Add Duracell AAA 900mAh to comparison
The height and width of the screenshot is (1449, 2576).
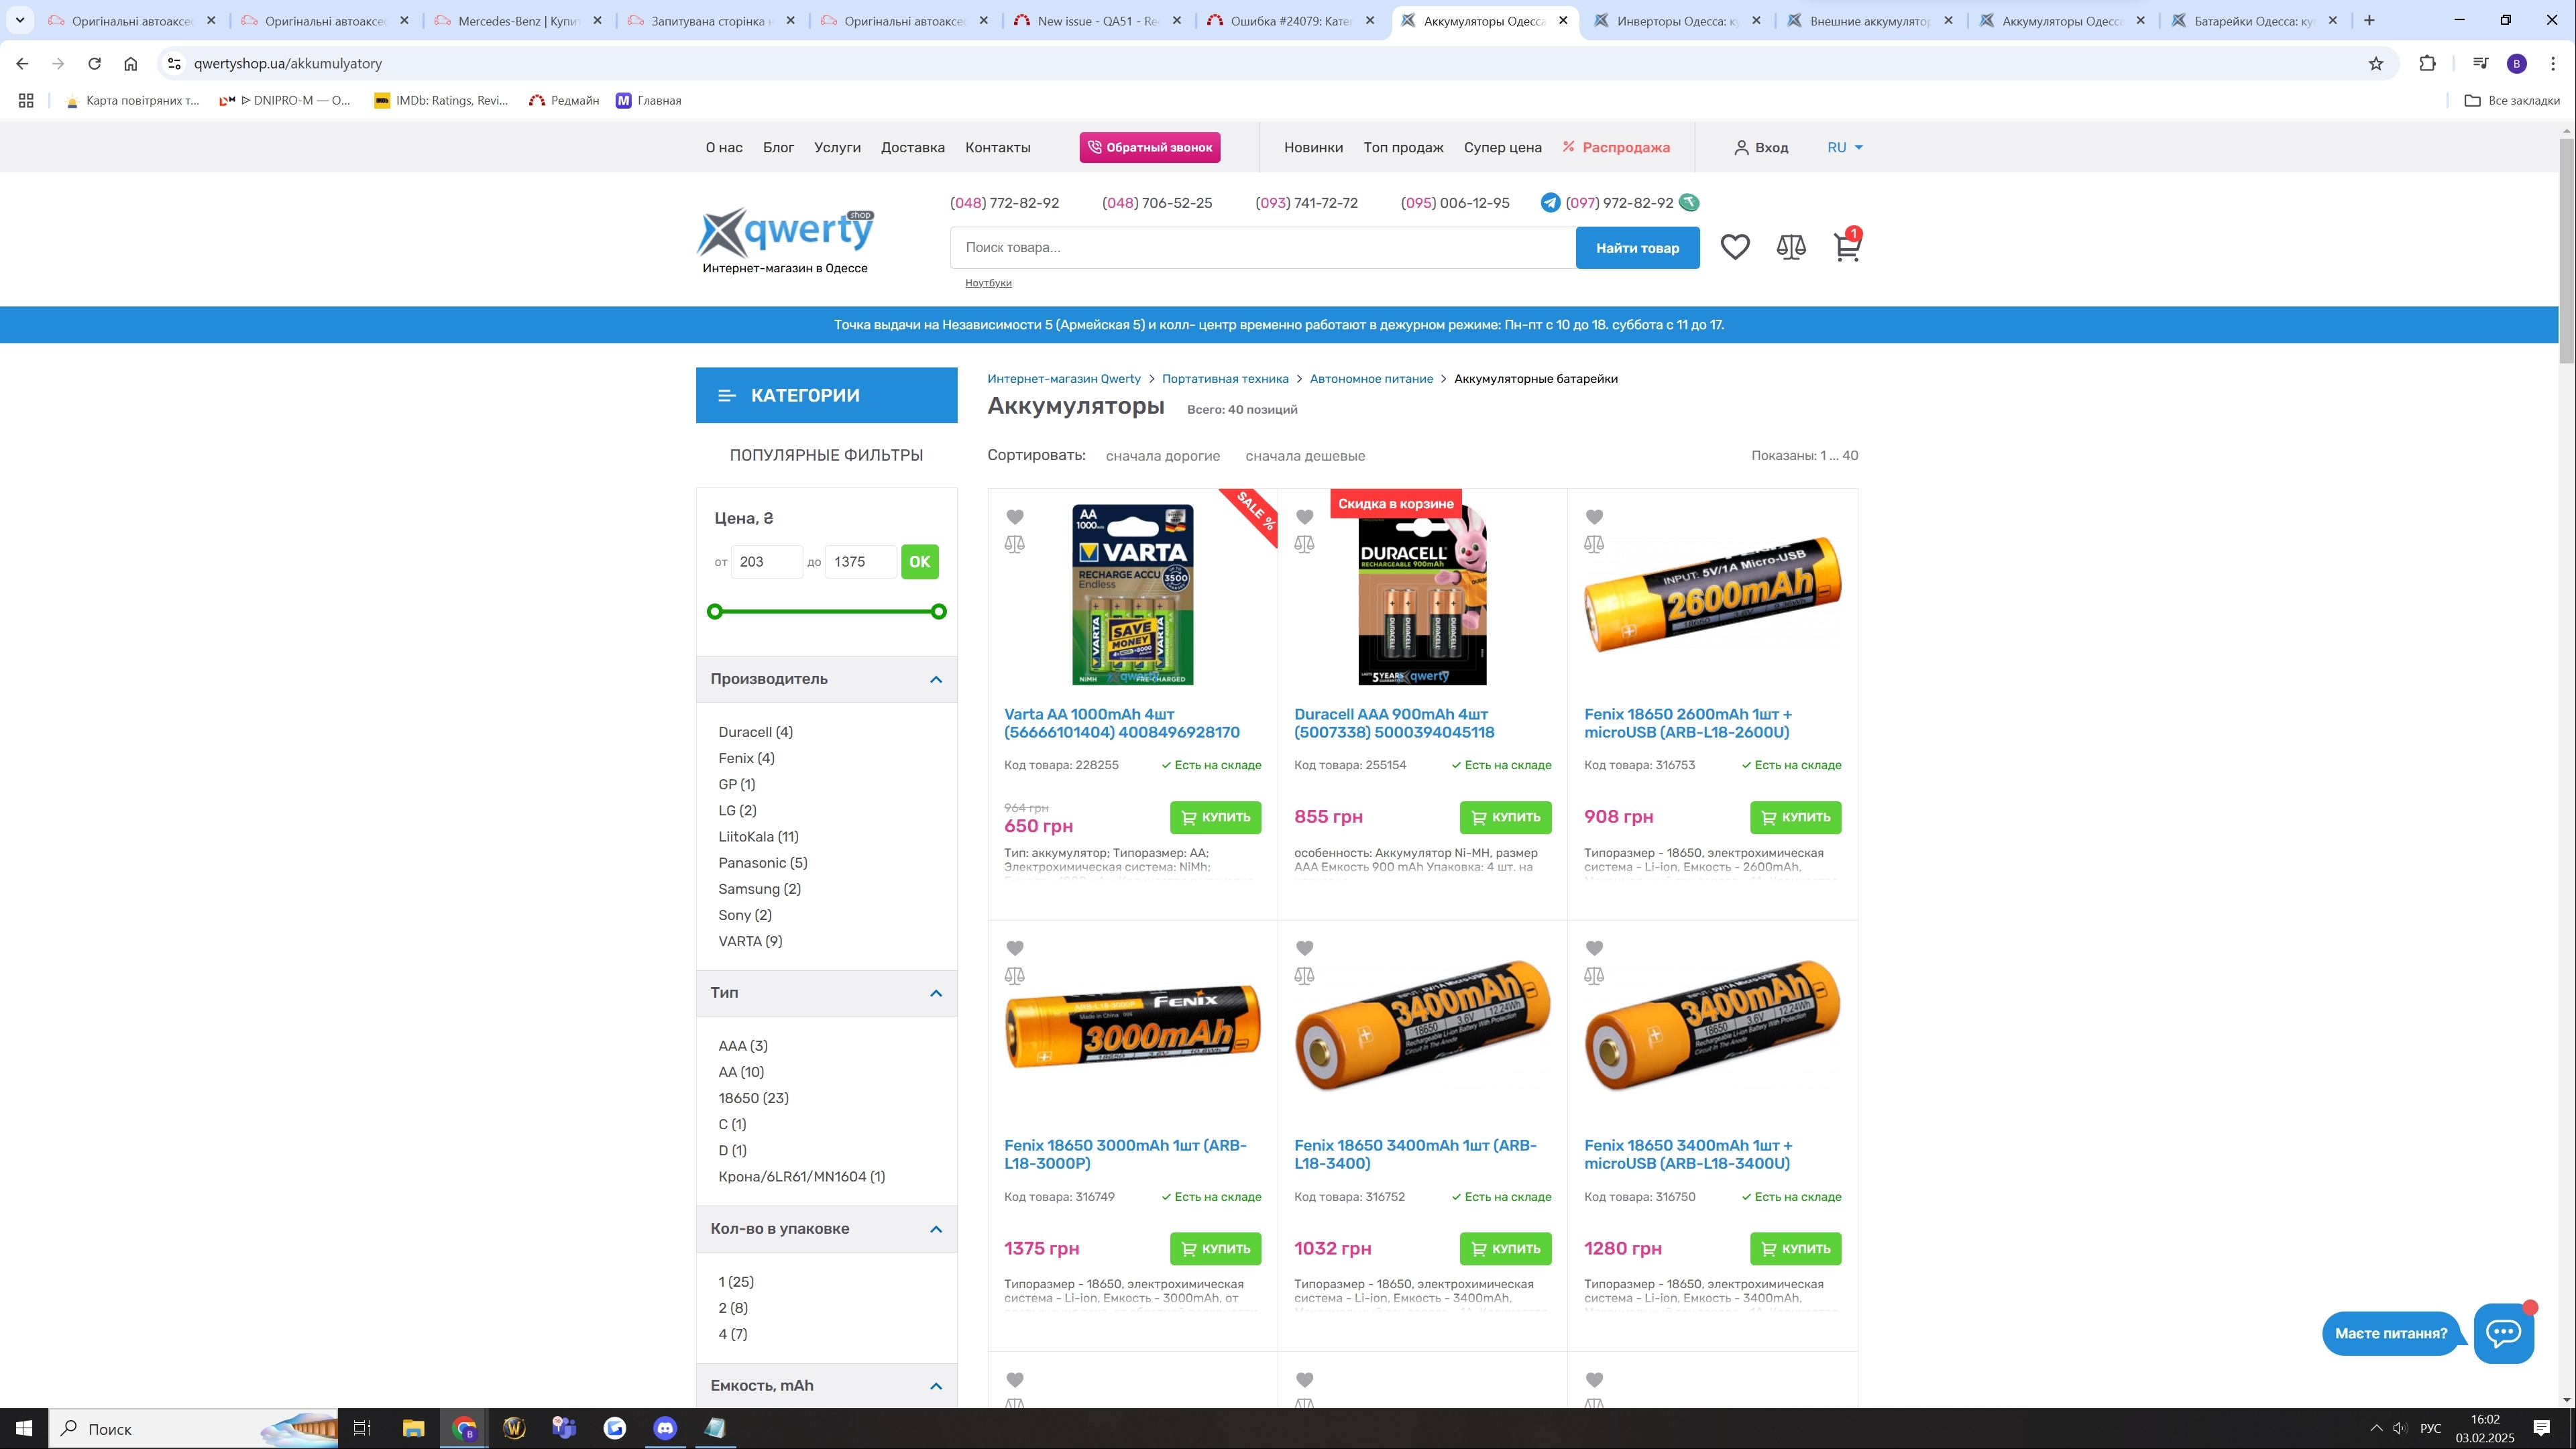(1304, 545)
